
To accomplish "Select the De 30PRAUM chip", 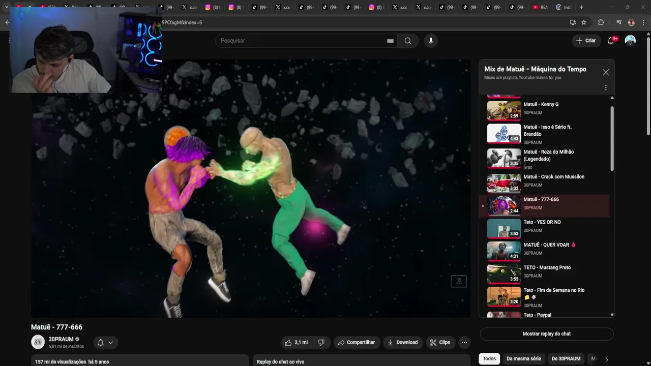I will pos(566,359).
